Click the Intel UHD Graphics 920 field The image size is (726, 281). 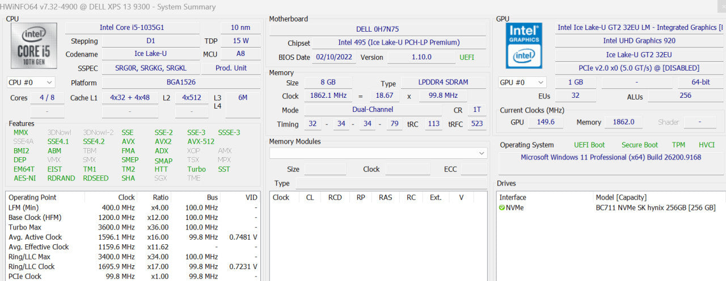coord(639,41)
